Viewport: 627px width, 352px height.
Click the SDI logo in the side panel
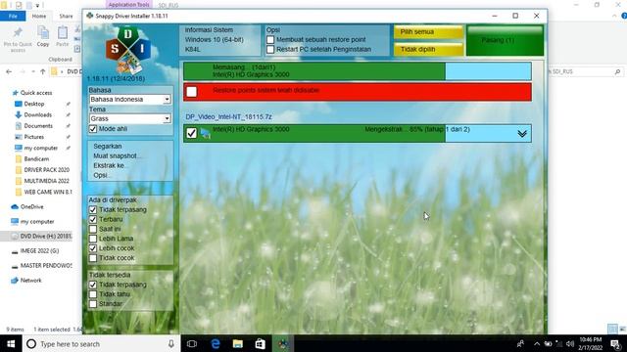128,50
